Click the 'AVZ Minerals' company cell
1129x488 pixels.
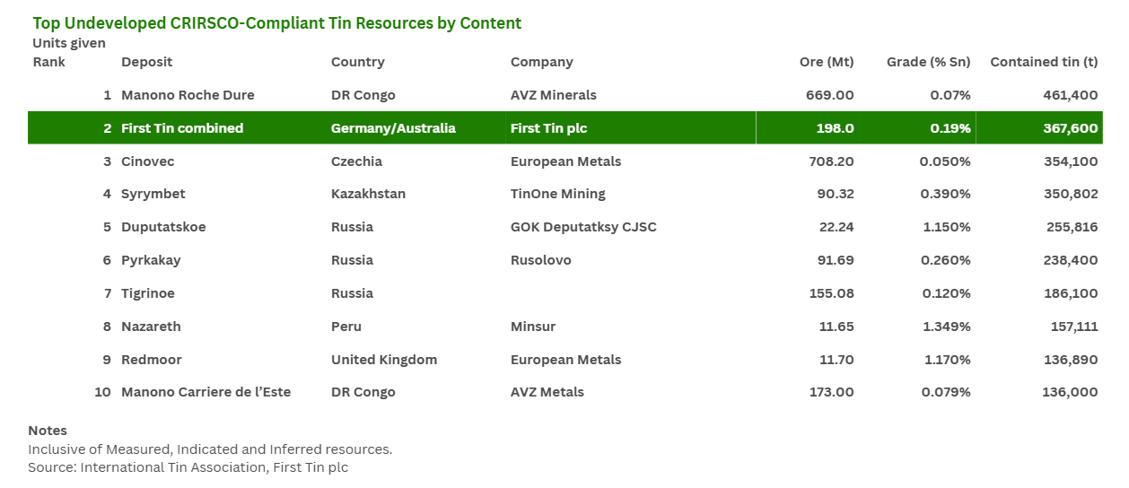554,95
